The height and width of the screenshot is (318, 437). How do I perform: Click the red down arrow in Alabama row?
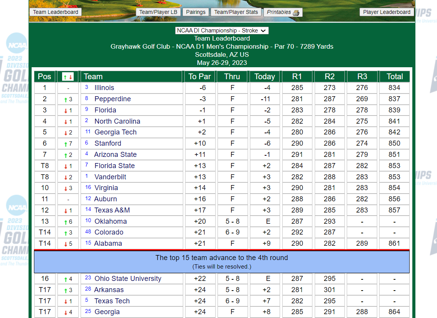66,244
